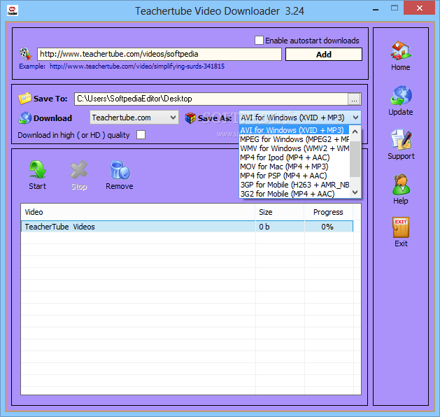Select 3GP for Mobile format option
This screenshot has height=417, width=440.
coord(294,185)
